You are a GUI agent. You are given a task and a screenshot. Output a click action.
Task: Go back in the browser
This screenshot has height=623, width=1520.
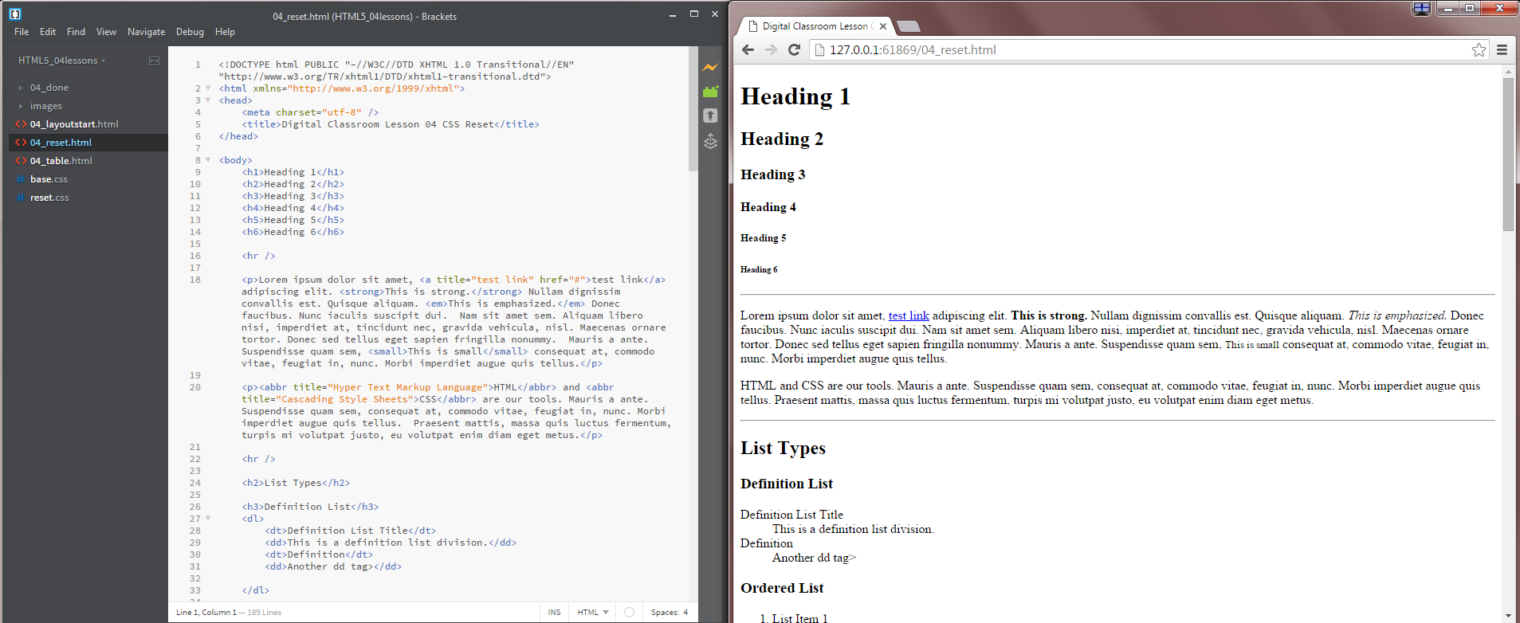click(x=748, y=49)
